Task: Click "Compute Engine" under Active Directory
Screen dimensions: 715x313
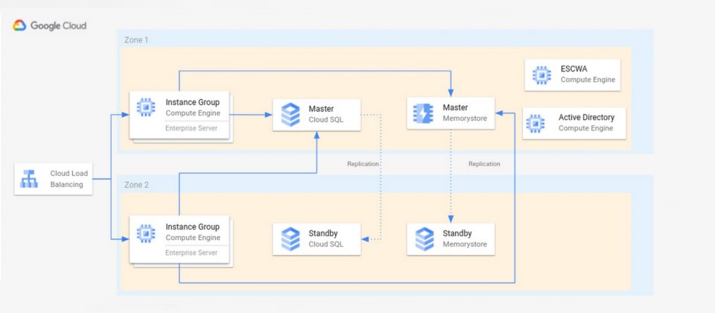Action: pyautogui.click(x=585, y=128)
